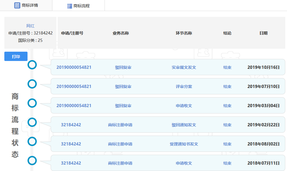Click number 20190000054821 in 实审裁文发文 row

pos(74,67)
